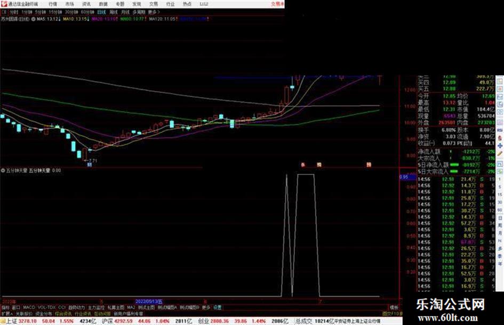Select the 1-minute shortcut in right sidebar
Viewport: 504px width, 325px height.
(500, 179)
